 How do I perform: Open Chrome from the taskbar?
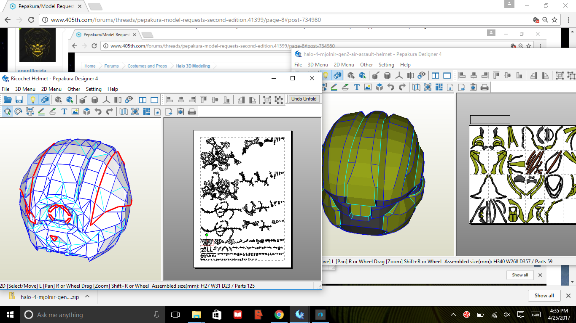(279, 315)
